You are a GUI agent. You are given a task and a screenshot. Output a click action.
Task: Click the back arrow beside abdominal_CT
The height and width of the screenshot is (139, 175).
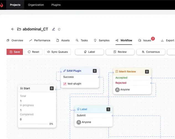point(13,29)
